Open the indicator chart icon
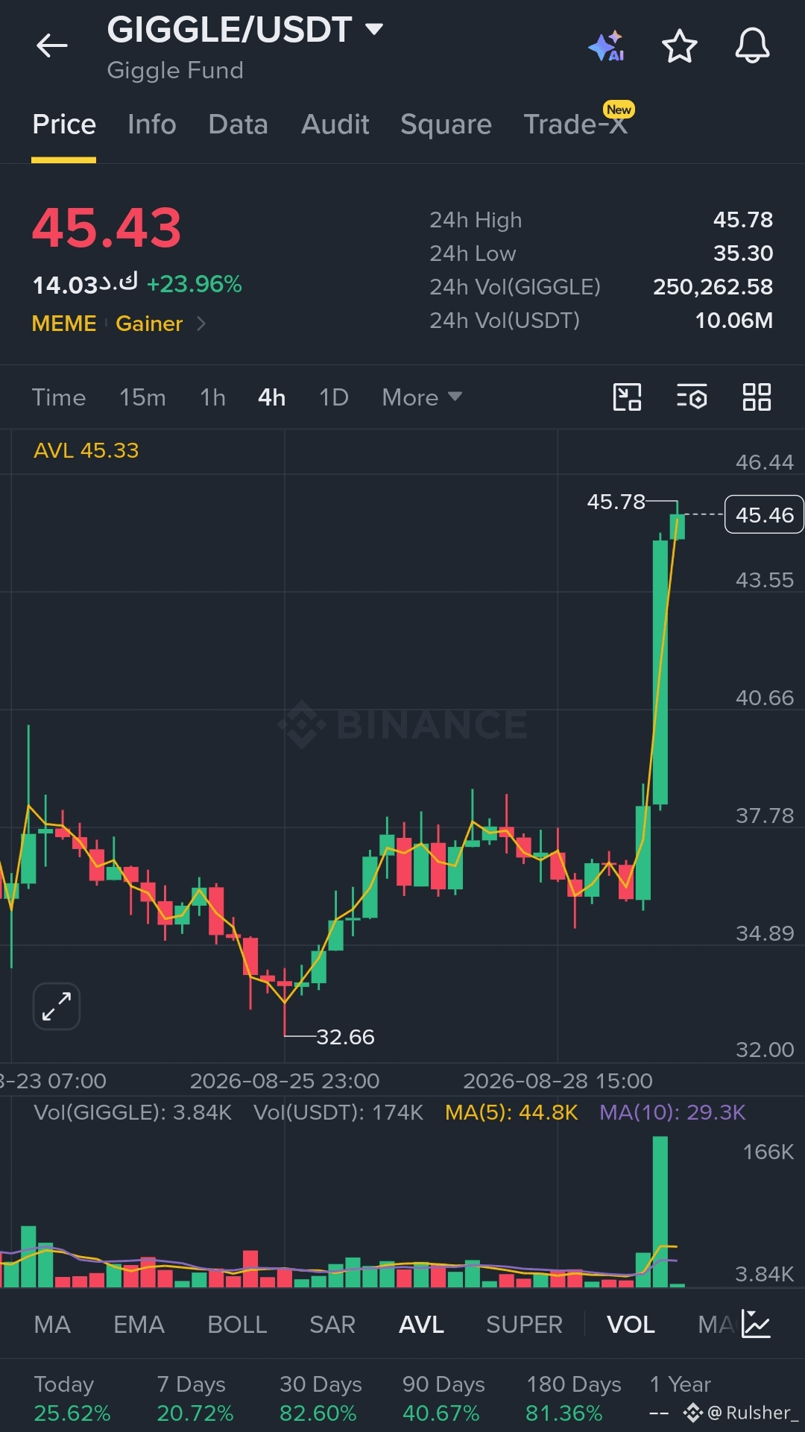805x1432 pixels. click(x=756, y=1324)
